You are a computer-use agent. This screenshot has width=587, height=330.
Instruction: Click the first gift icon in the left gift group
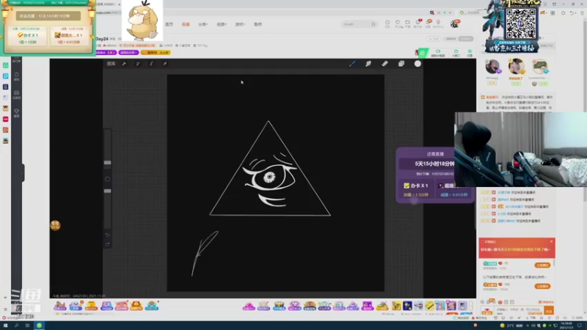click(60, 306)
